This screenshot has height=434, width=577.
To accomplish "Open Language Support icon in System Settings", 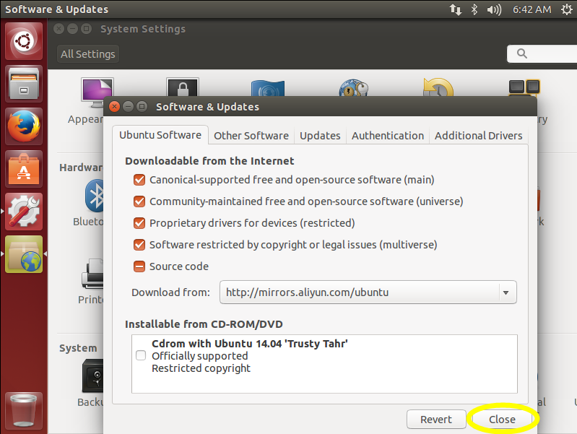I will coord(268,88).
